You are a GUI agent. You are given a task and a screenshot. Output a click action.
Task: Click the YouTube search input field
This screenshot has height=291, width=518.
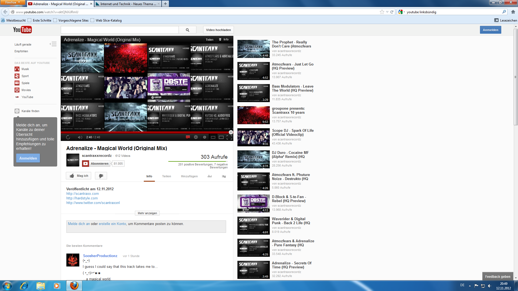(120, 30)
